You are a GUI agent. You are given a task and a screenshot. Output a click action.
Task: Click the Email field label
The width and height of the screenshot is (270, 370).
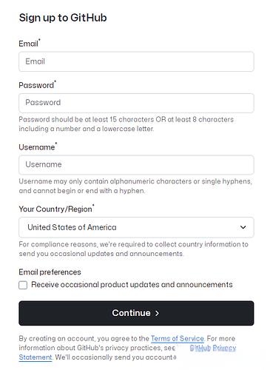pos(28,44)
